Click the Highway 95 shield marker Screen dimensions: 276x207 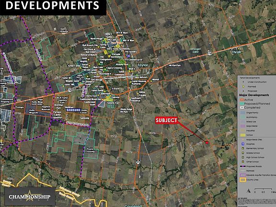[x=138, y=162]
